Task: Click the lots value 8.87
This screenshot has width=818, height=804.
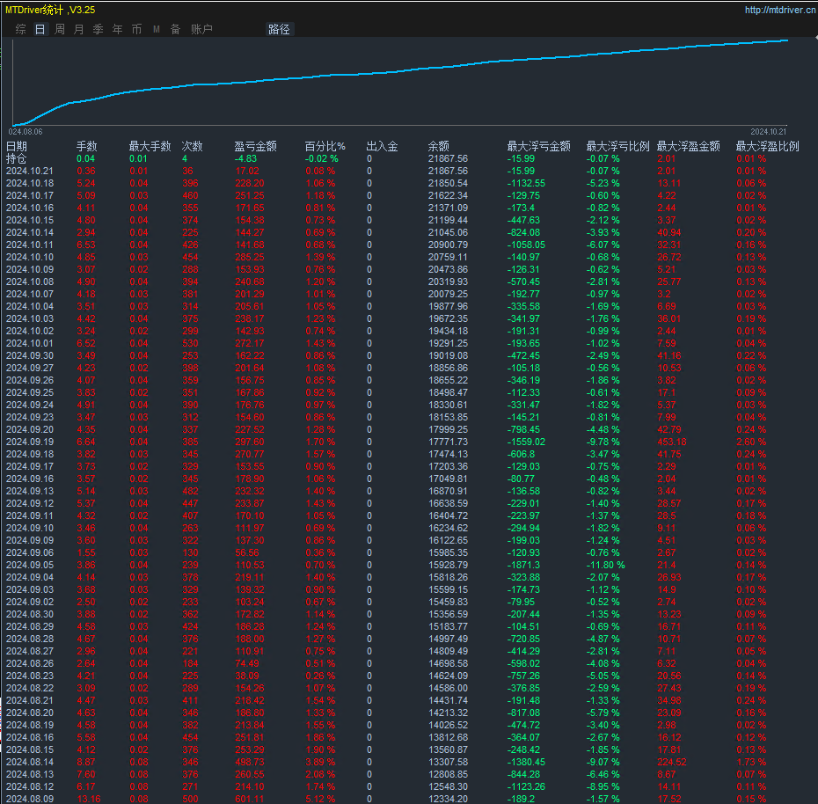Action: (86, 763)
